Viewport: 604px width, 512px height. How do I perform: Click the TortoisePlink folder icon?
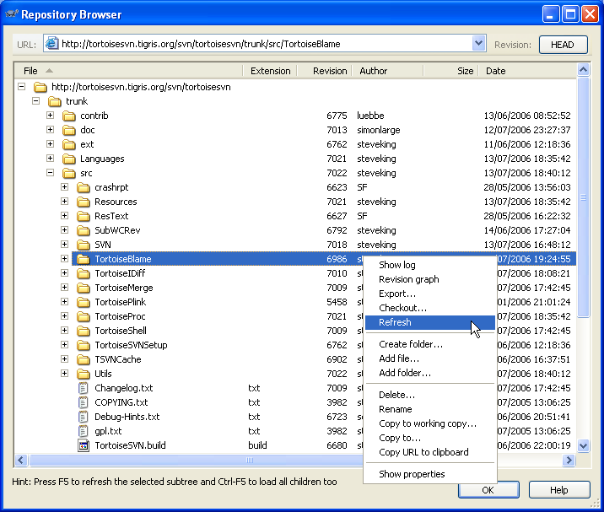[x=84, y=302]
